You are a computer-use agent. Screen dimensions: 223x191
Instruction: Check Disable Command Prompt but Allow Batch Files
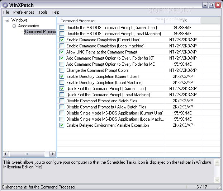point(62,107)
